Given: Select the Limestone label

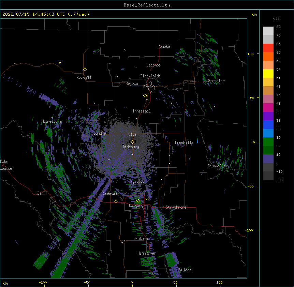Looking at the screenshot, I should pyautogui.click(x=52, y=121).
